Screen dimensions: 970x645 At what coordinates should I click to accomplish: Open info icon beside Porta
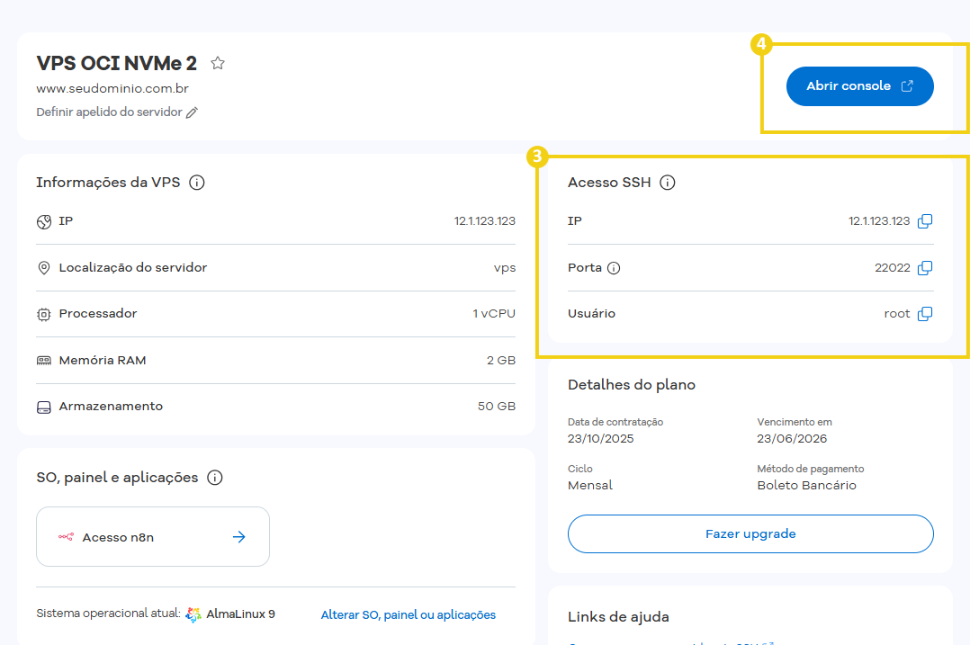tap(613, 268)
